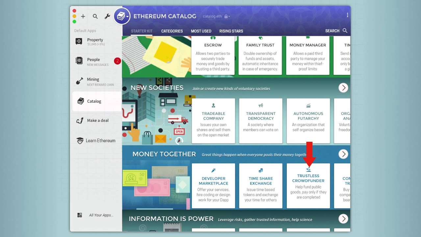
Task: Expand Information Is Power arrow button
Action: (343, 219)
